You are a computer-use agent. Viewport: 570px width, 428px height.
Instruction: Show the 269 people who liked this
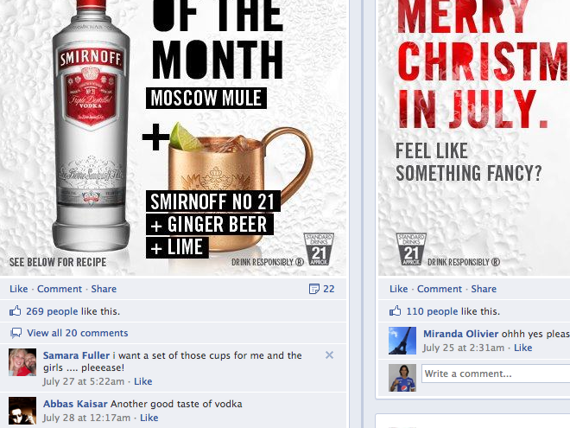52,311
